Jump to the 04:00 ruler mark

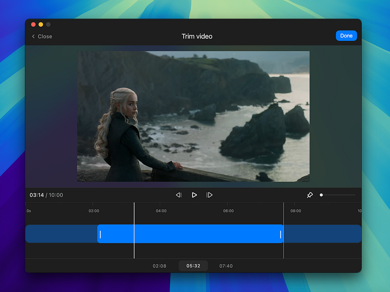[161, 211]
